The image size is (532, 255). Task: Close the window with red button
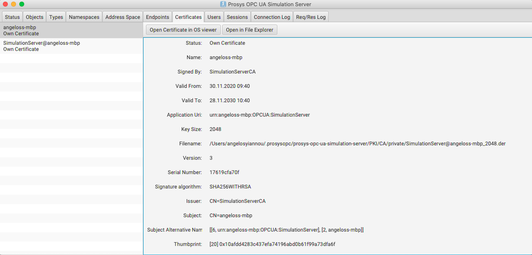pos(5,4)
